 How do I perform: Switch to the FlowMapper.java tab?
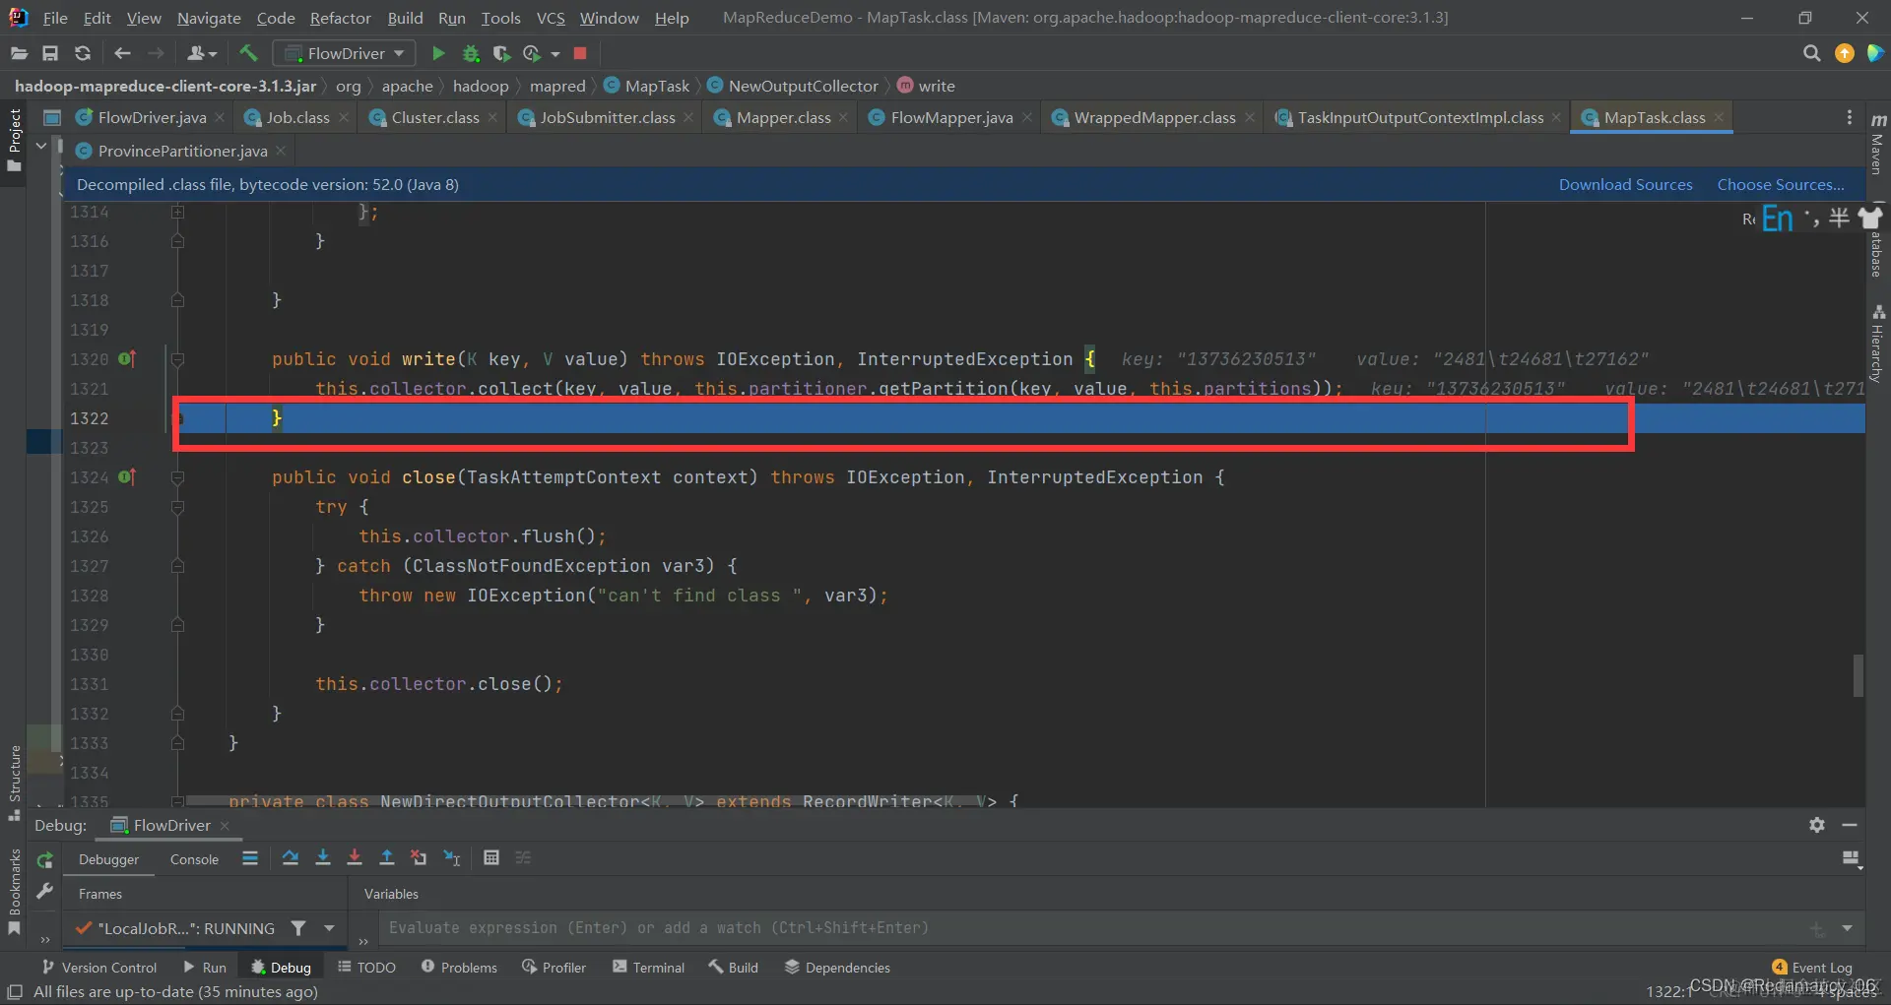point(950,117)
